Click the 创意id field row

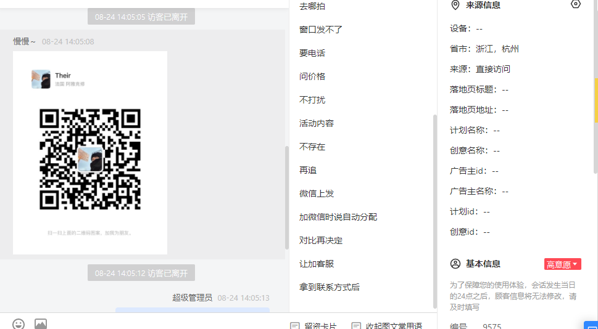(470, 232)
